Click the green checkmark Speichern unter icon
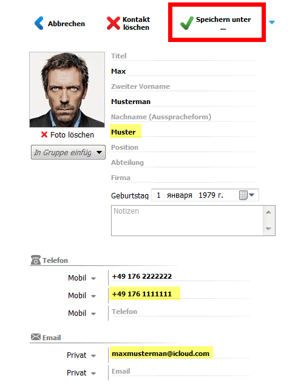This screenshot has height=384, width=295. [x=187, y=23]
